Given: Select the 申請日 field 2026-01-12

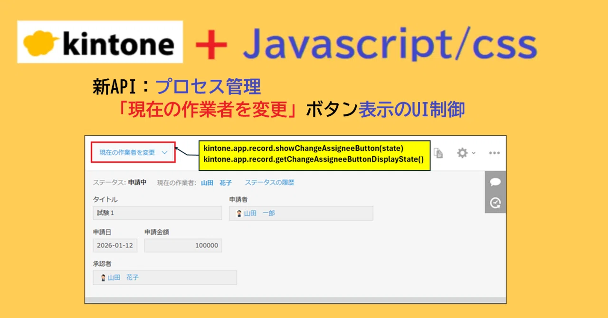Looking at the screenshot, I should 115,245.
